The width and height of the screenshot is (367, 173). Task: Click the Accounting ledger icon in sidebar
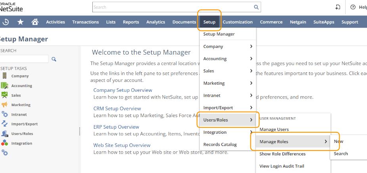[x=4, y=86]
